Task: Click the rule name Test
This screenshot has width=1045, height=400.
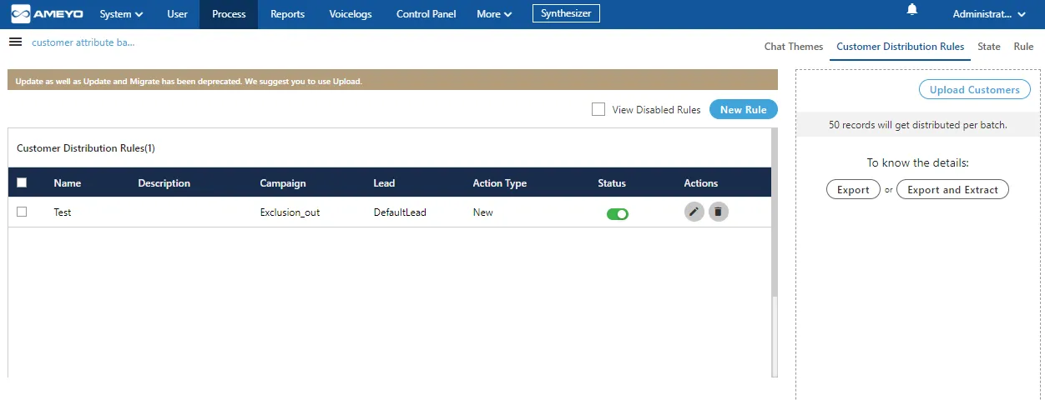Action: pyautogui.click(x=63, y=212)
